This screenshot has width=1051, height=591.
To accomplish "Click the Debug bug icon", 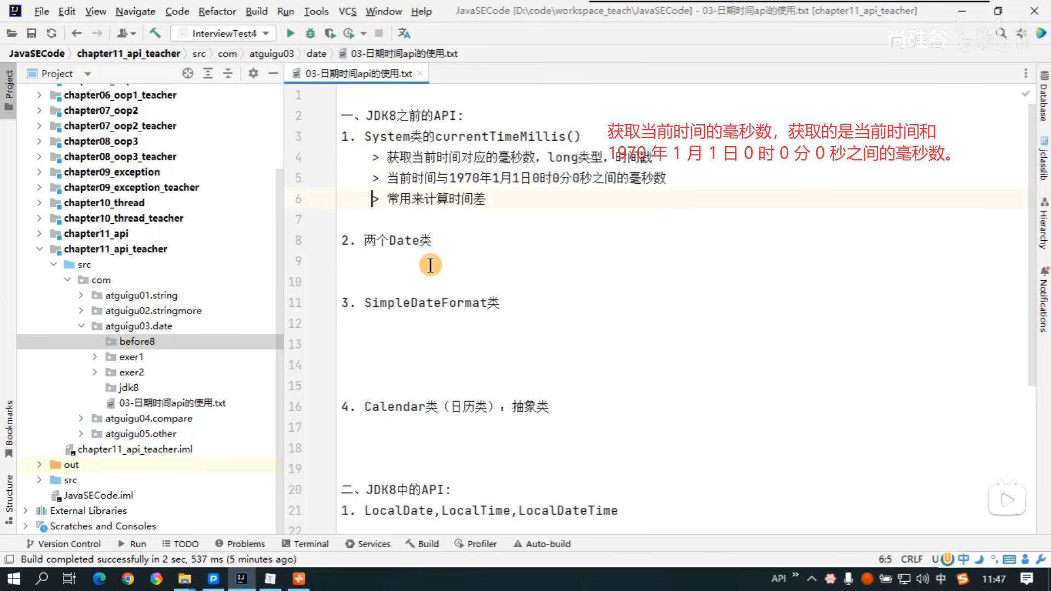I will [x=310, y=33].
